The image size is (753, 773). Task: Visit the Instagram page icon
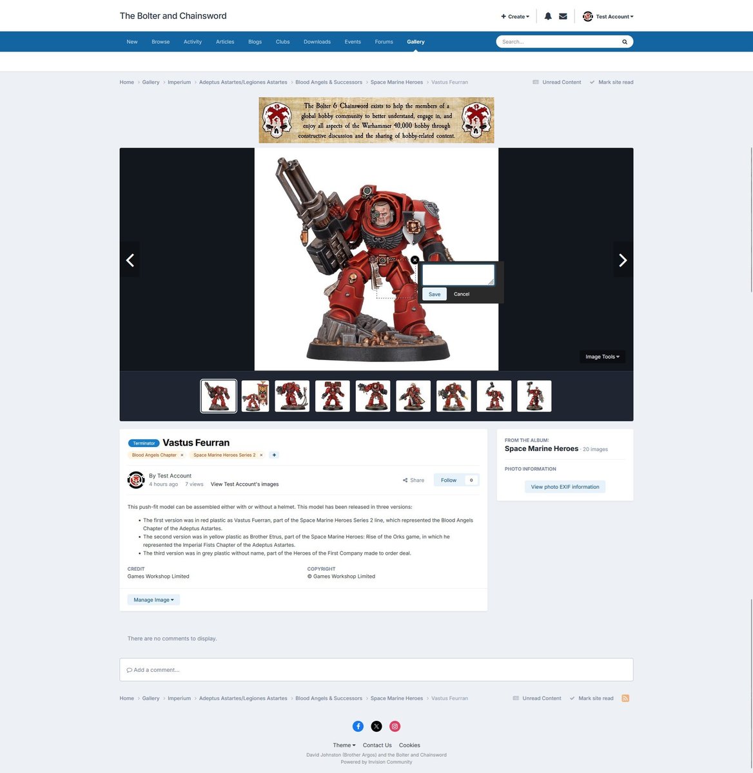(395, 726)
